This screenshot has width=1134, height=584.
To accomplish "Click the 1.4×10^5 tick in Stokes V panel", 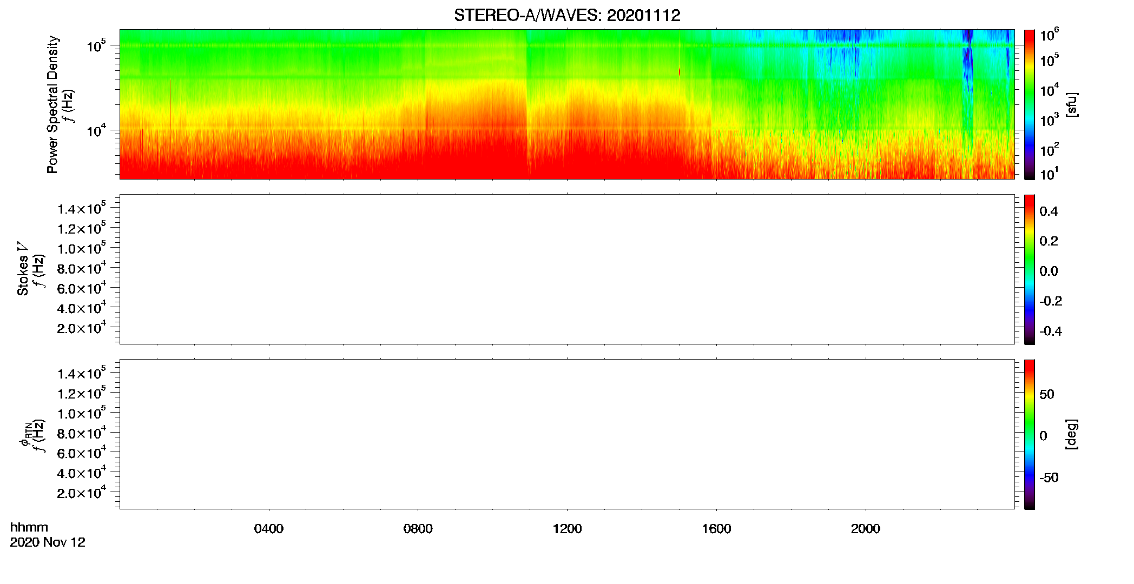I will 81,208.
